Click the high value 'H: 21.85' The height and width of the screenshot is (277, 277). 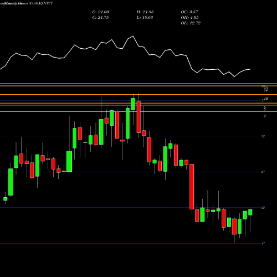coord(145,12)
